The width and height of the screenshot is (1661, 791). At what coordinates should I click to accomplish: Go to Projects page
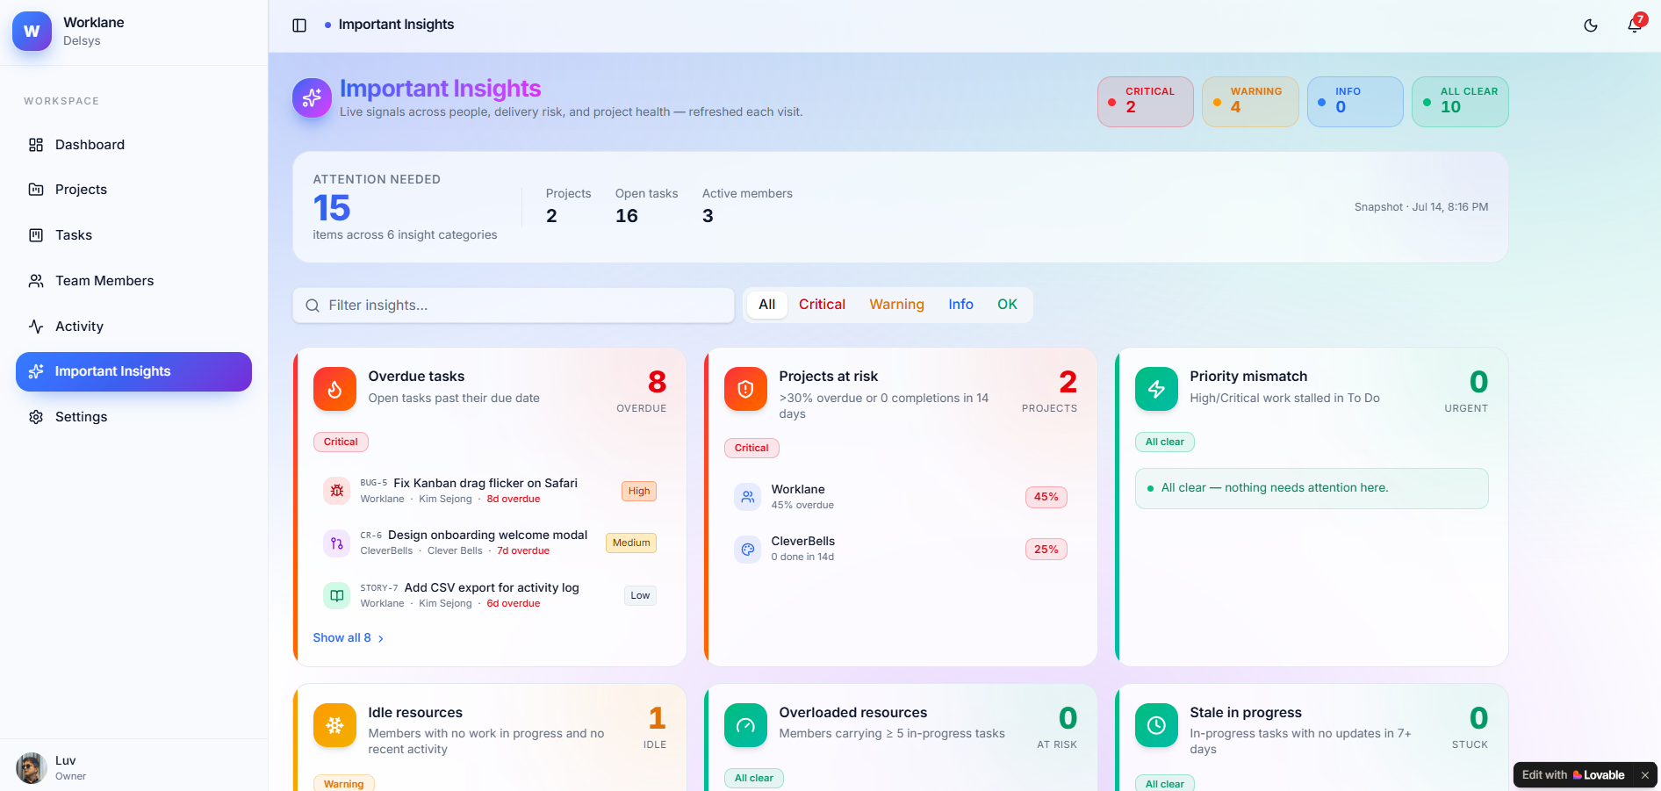[x=133, y=190]
